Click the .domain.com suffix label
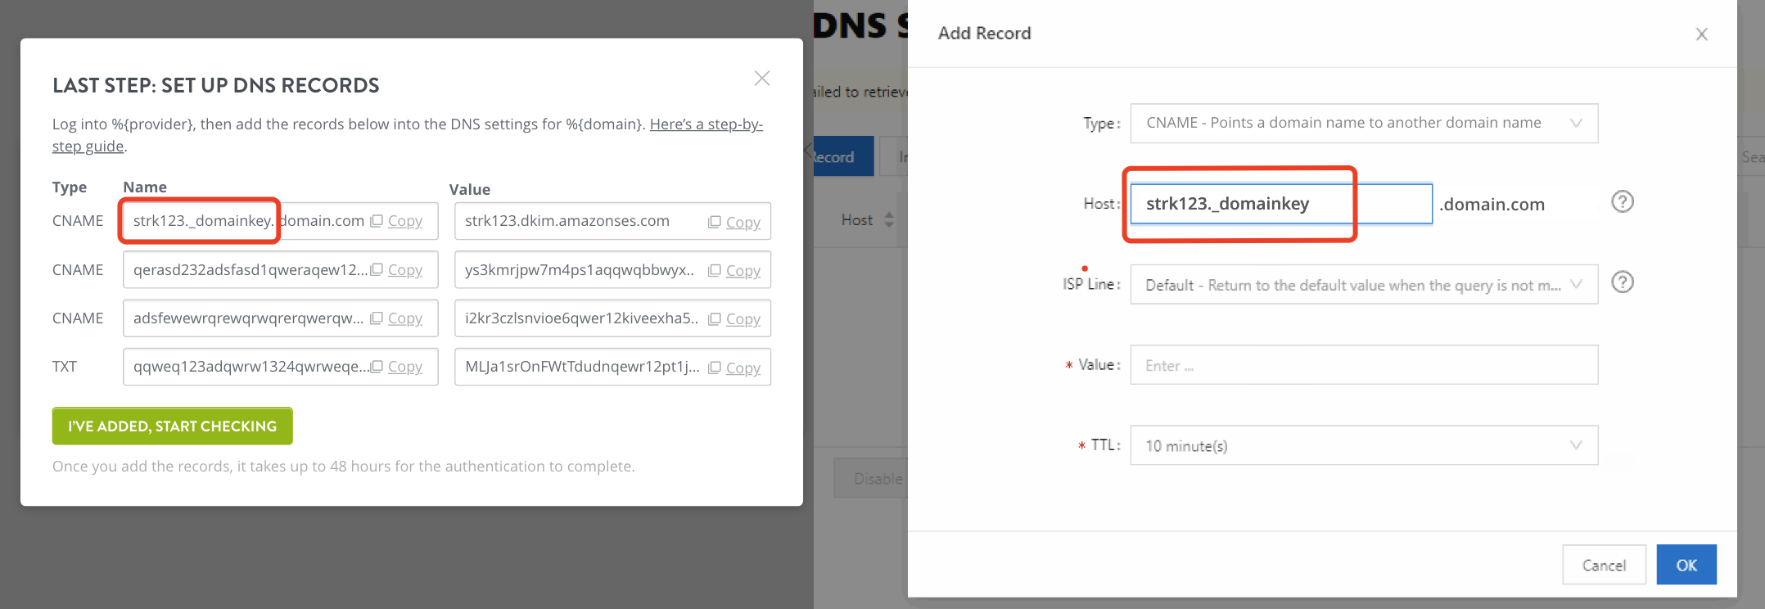This screenshot has height=609, width=1765. pos(1492,205)
